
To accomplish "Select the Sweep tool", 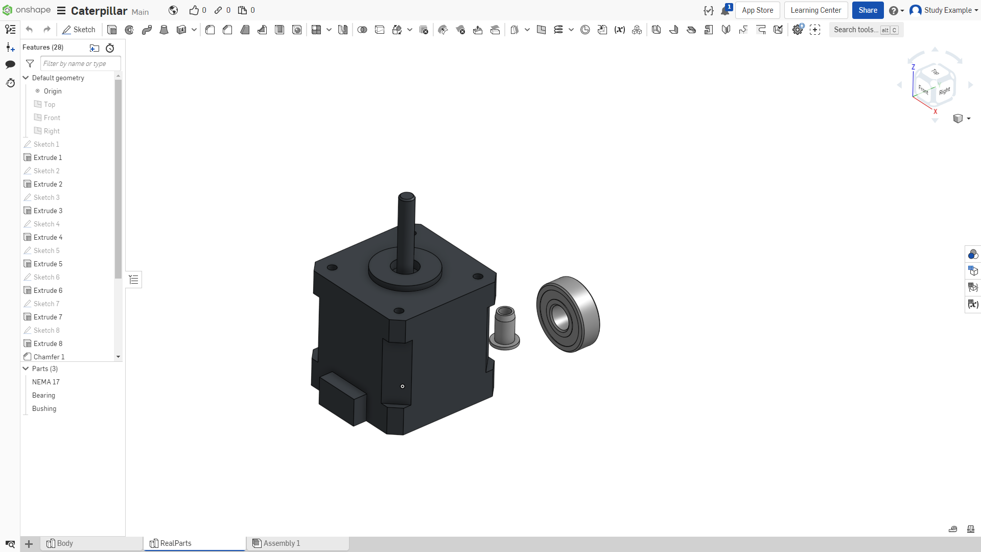I will click(x=147, y=30).
